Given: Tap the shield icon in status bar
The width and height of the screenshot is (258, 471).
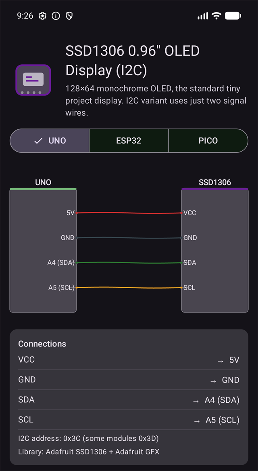Looking at the screenshot, I should (69, 16).
